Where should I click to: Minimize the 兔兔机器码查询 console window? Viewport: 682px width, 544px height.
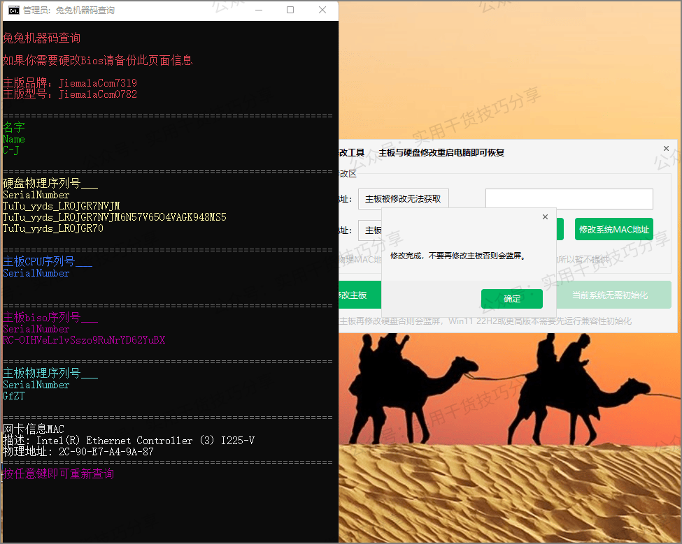point(258,10)
